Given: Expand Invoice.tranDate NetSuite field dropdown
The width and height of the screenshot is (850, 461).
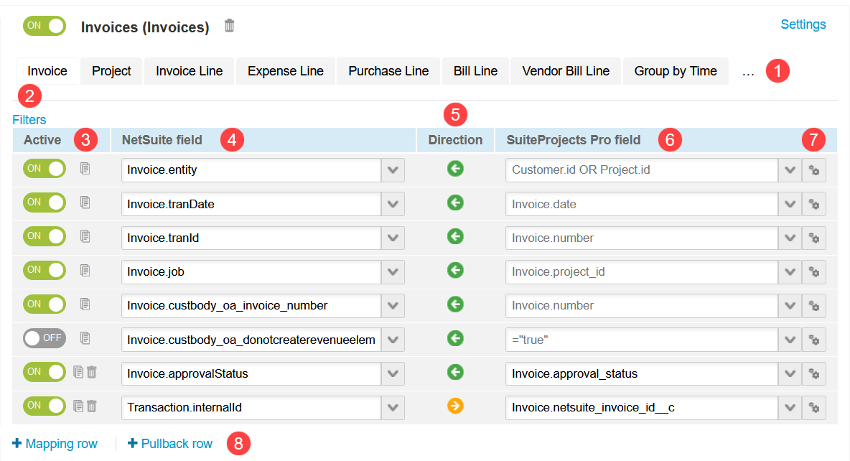Looking at the screenshot, I should click(x=393, y=205).
